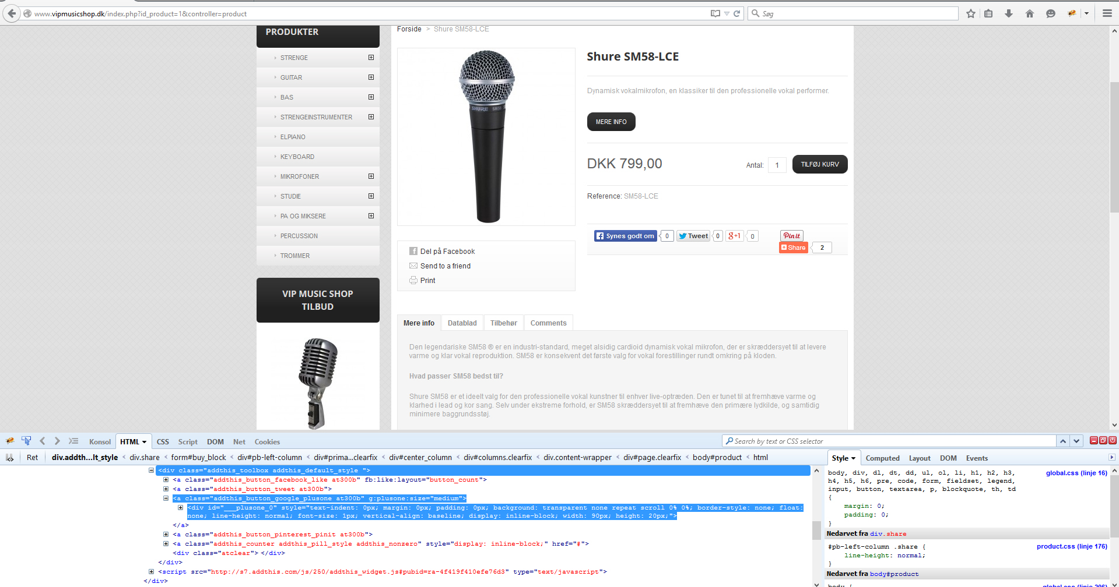
Task: Open the Firebug Net tab
Action: click(239, 442)
